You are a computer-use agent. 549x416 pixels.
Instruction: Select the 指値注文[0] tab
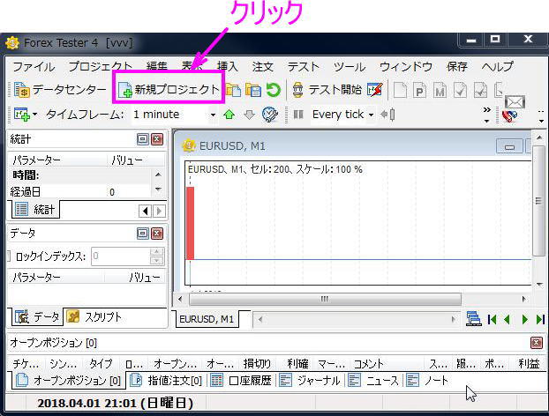tap(166, 381)
